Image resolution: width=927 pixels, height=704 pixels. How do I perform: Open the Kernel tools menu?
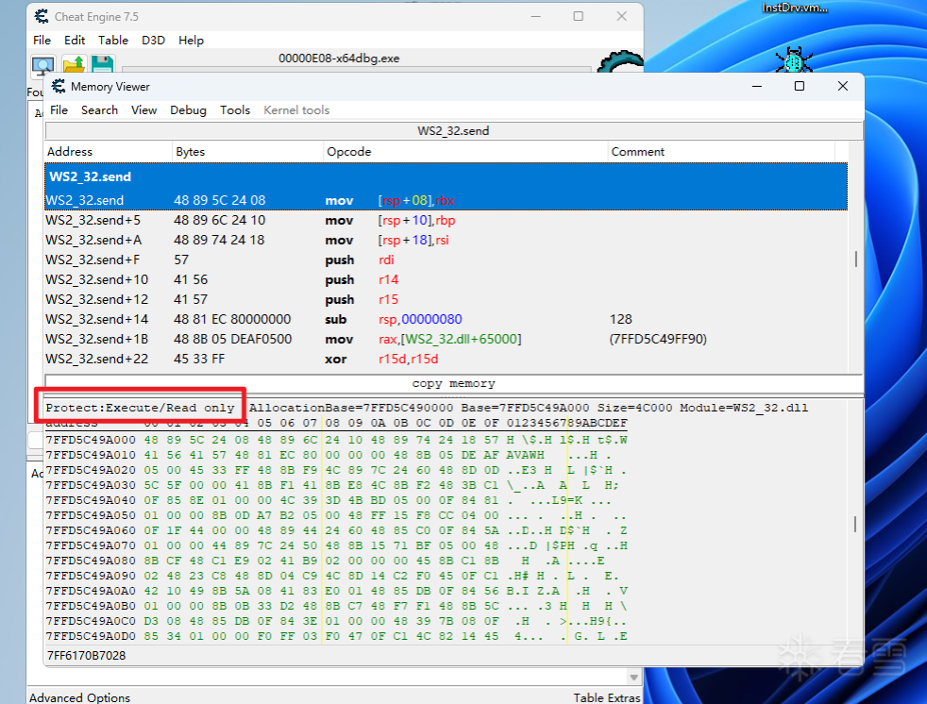pyautogui.click(x=296, y=110)
